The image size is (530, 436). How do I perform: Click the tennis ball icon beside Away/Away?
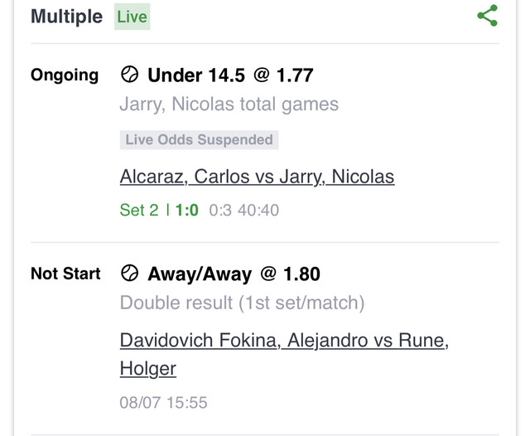(129, 273)
